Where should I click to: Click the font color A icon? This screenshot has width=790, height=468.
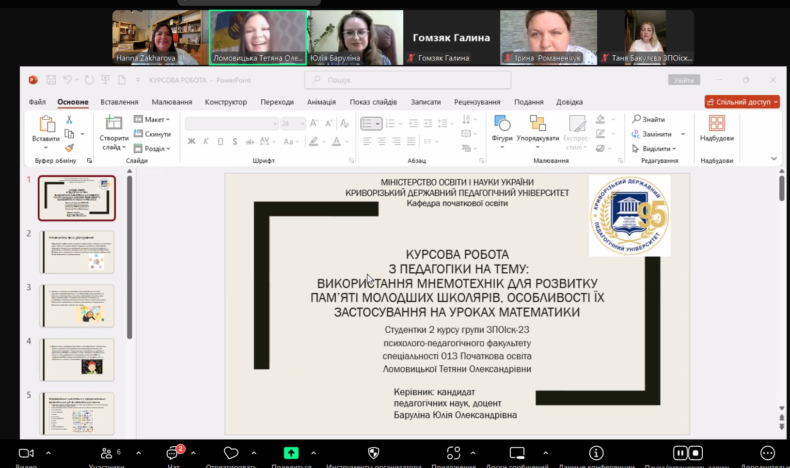coord(336,141)
